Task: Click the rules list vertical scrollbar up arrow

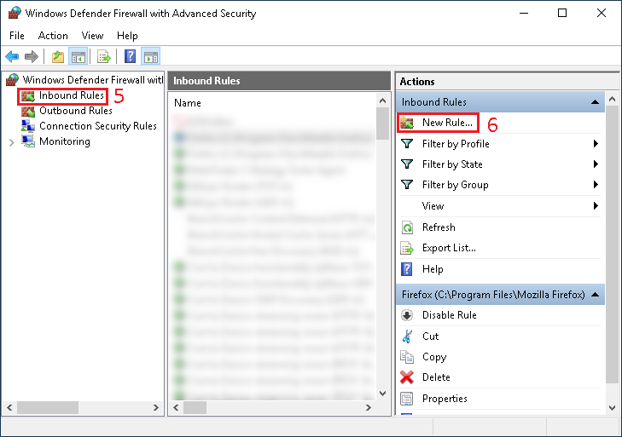Action: click(x=382, y=101)
